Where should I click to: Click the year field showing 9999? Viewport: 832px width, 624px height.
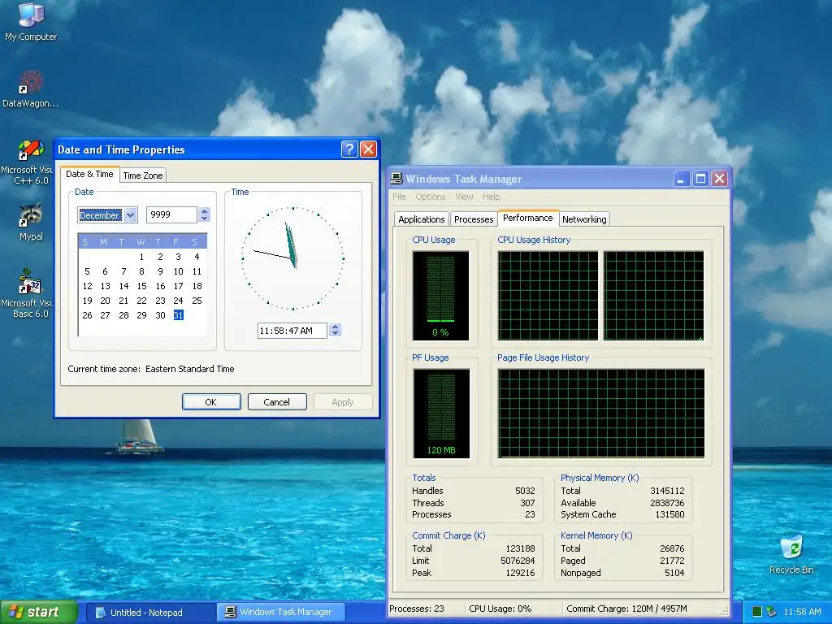pos(171,214)
